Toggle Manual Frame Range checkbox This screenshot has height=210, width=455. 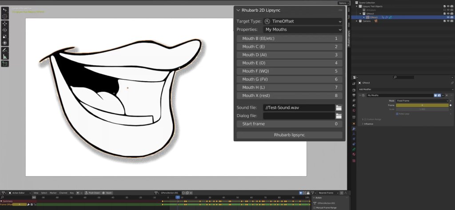tap(314, 208)
